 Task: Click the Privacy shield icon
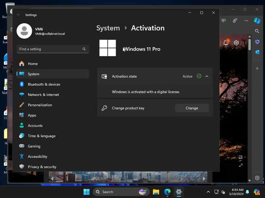pyautogui.click(x=22, y=167)
